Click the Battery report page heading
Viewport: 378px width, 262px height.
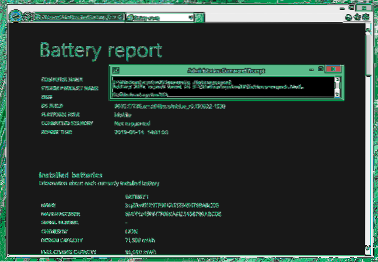pyautogui.click(x=100, y=51)
